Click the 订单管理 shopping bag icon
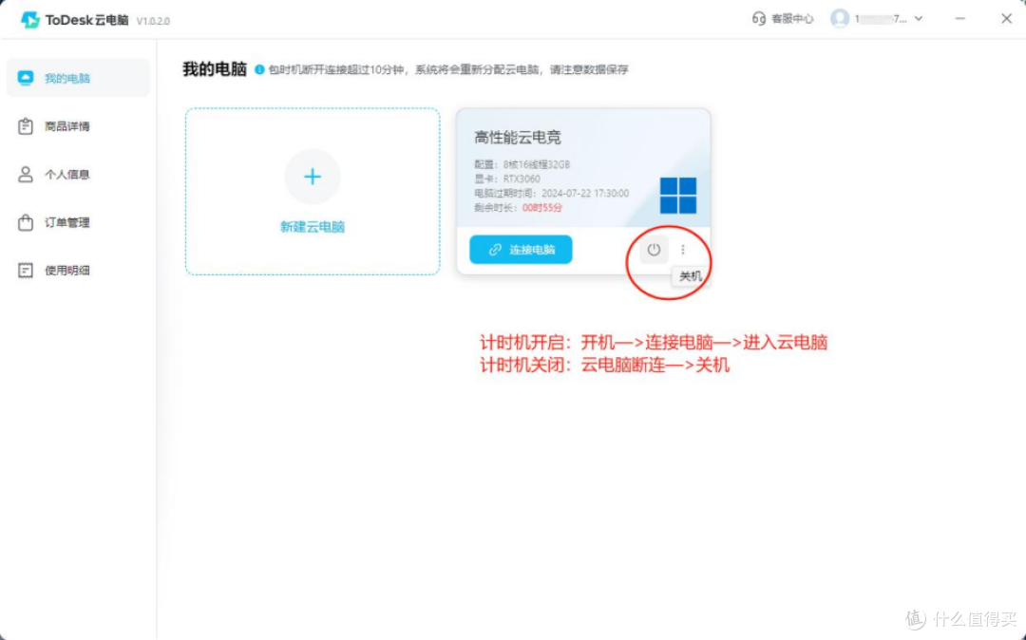Image resolution: width=1026 pixels, height=640 pixels. click(x=26, y=223)
